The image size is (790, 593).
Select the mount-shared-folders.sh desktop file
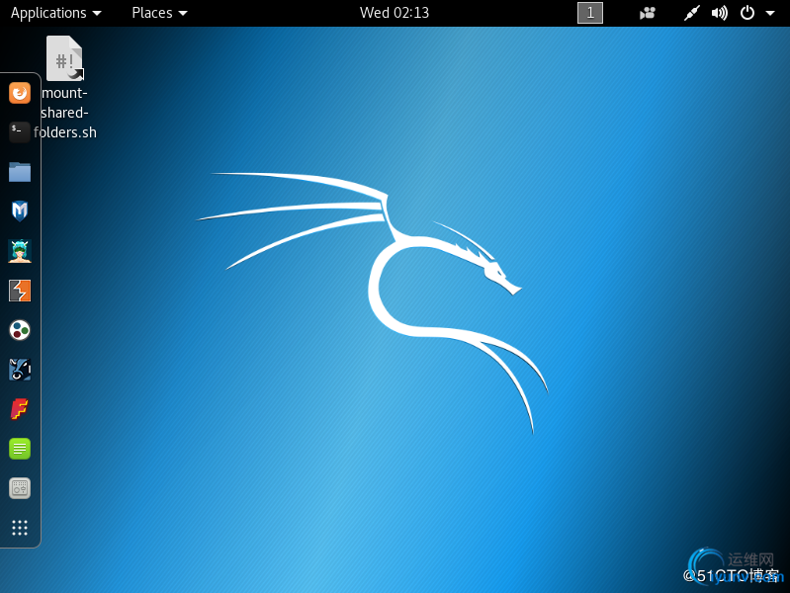(x=64, y=88)
